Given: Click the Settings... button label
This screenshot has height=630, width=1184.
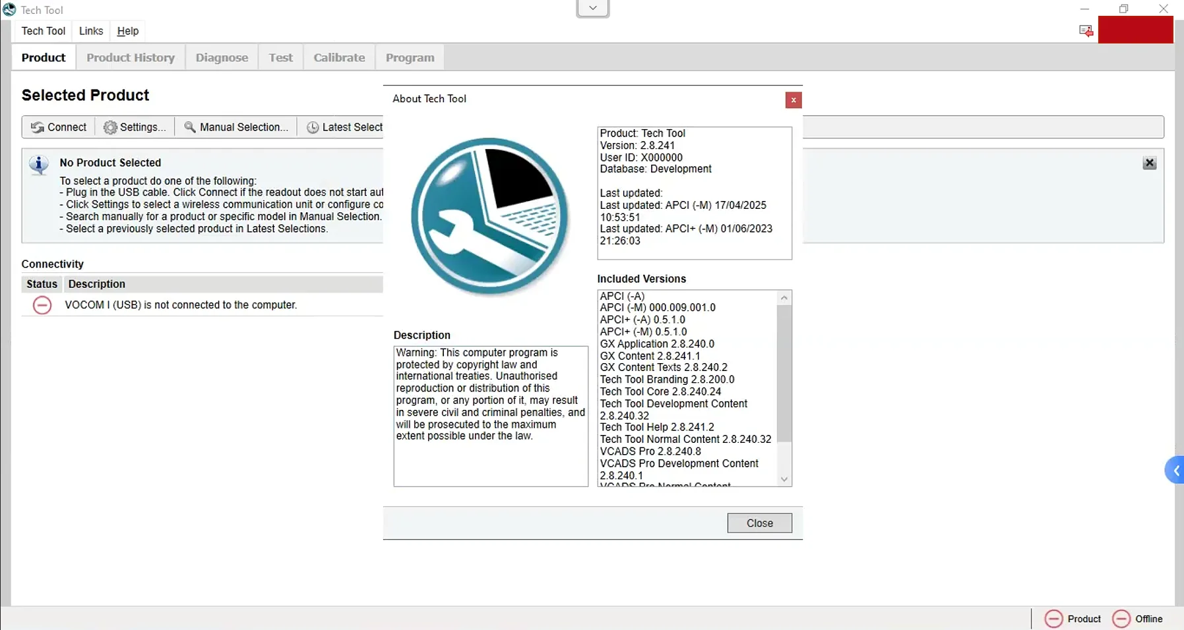Looking at the screenshot, I should pyautogui.click(x=143, y=127).
